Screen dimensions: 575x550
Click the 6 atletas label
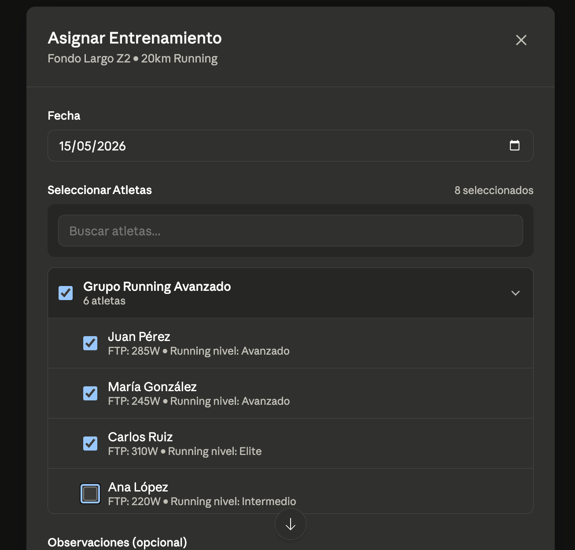104,301
